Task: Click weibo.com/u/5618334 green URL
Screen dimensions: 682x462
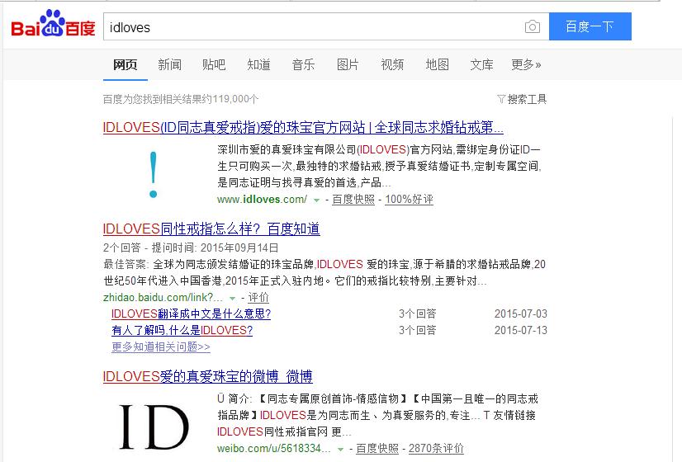Action: click(274, 449)
